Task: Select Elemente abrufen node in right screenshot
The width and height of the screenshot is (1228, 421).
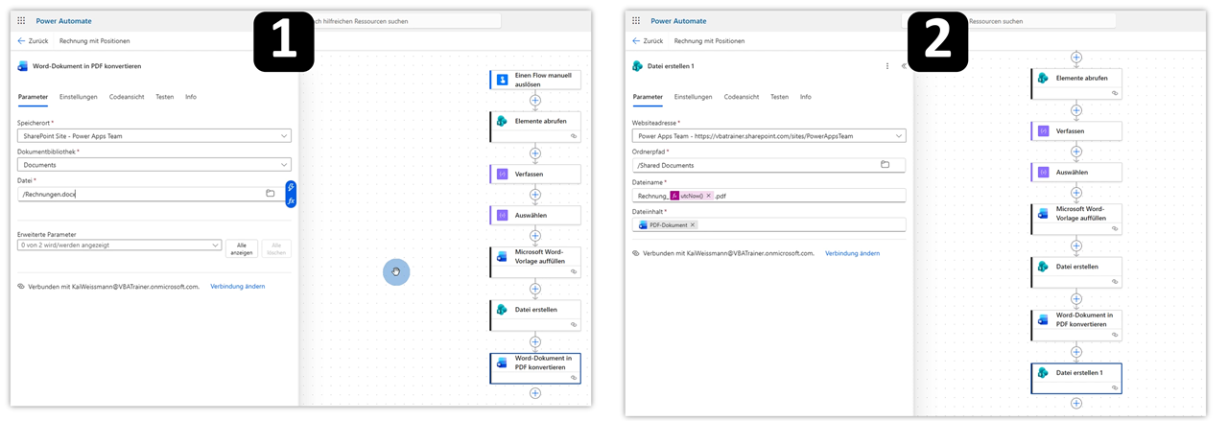Action: 1076,83
